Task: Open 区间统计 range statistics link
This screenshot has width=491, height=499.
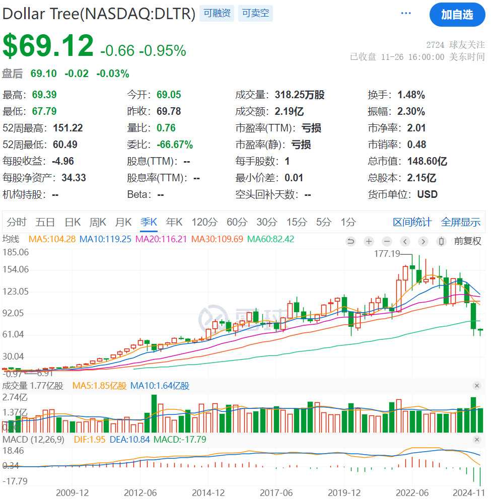Action: (x=412, y=222)
